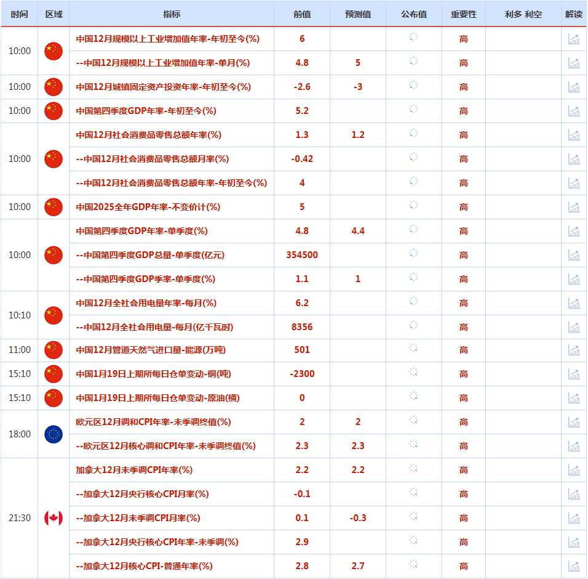Click the 利多 利空 column header
588x579 pixels.
tap(523, 14)
